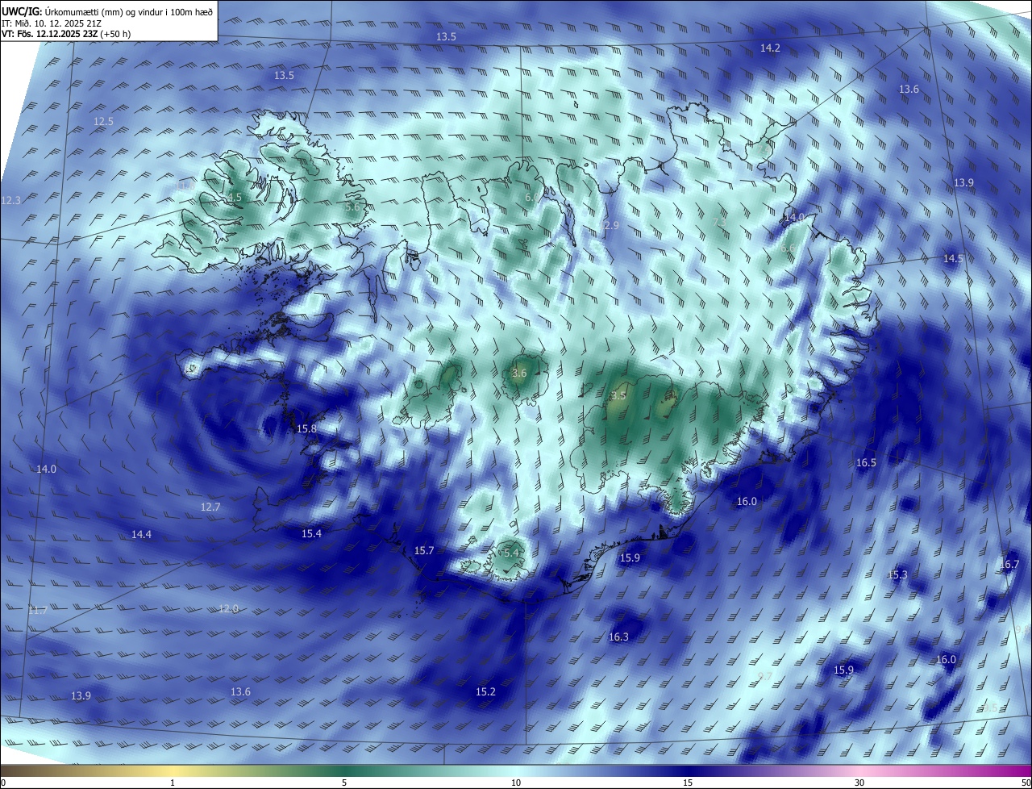Click the 15.3 value label

pos(897,575)
